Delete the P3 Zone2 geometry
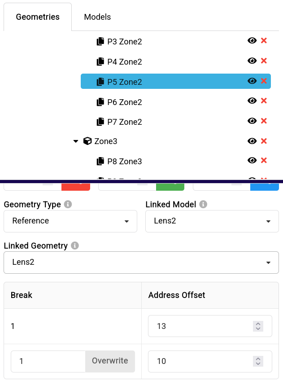283x381 pixels. tap(264, 41)
